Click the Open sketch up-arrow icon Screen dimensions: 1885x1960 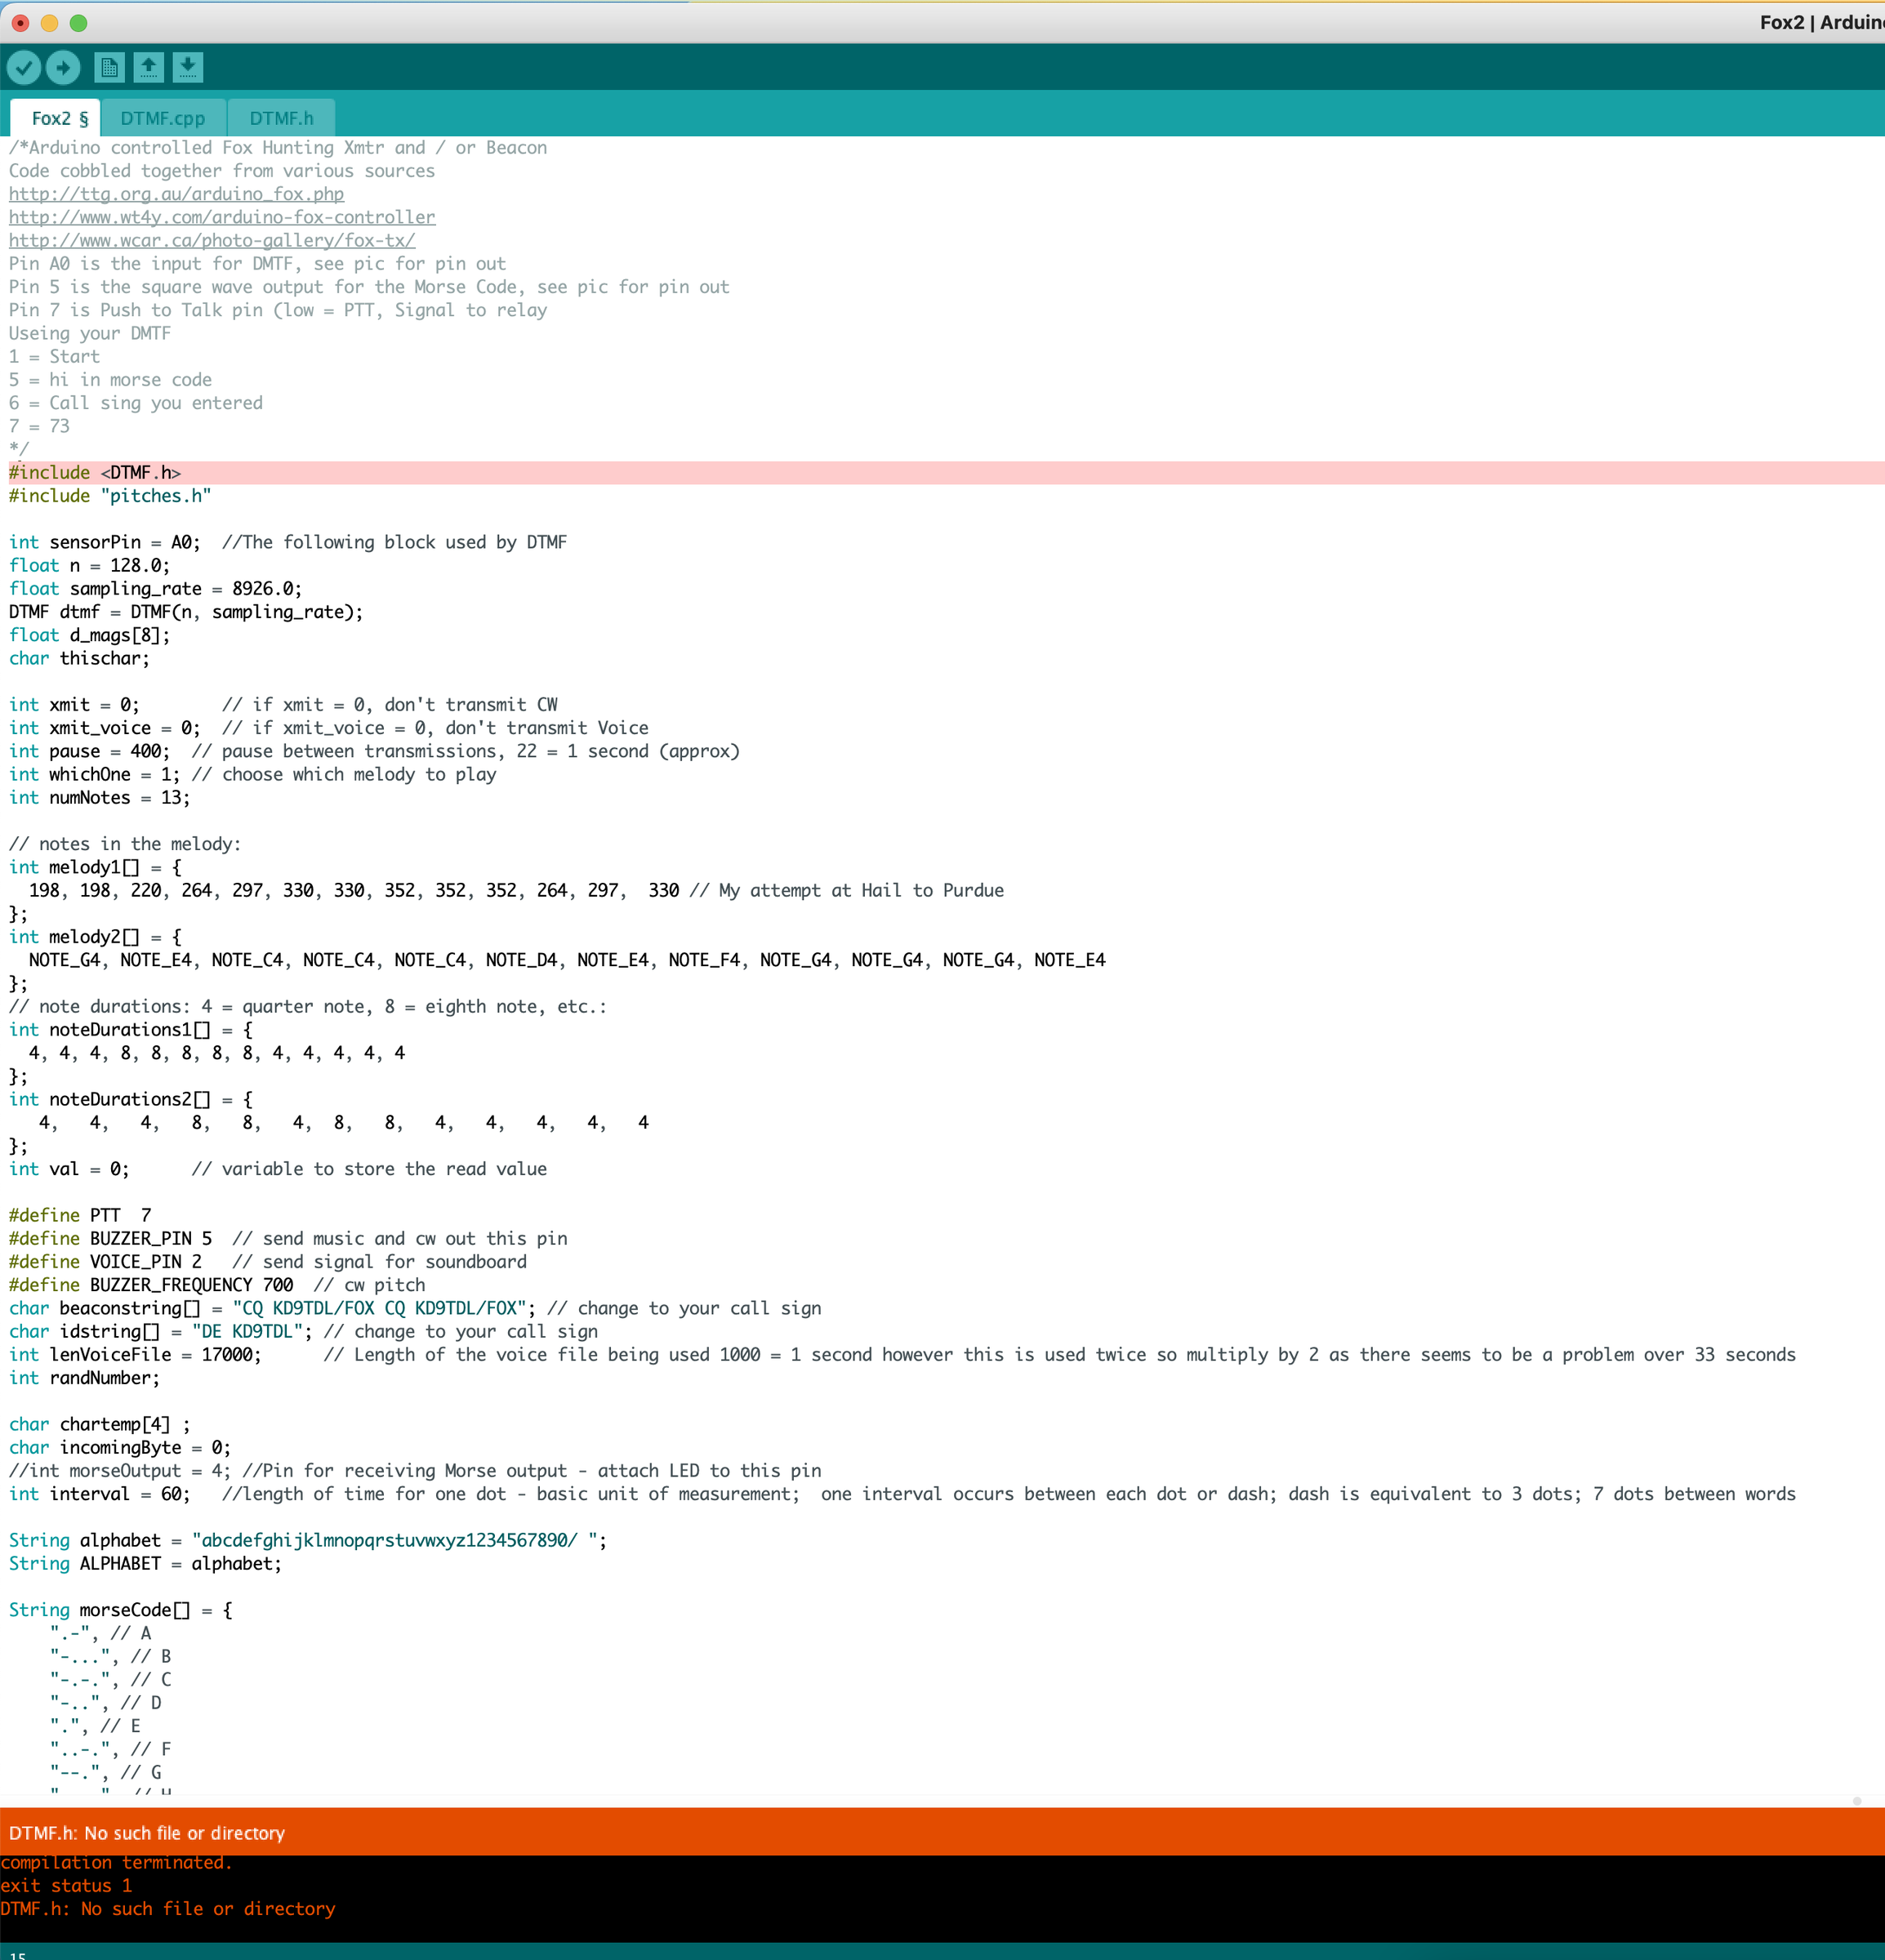148,67
